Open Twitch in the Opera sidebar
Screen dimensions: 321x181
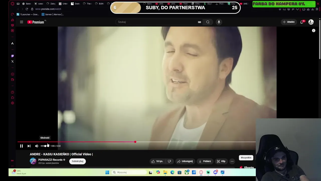pyautogui.click(x=13, y=56)
